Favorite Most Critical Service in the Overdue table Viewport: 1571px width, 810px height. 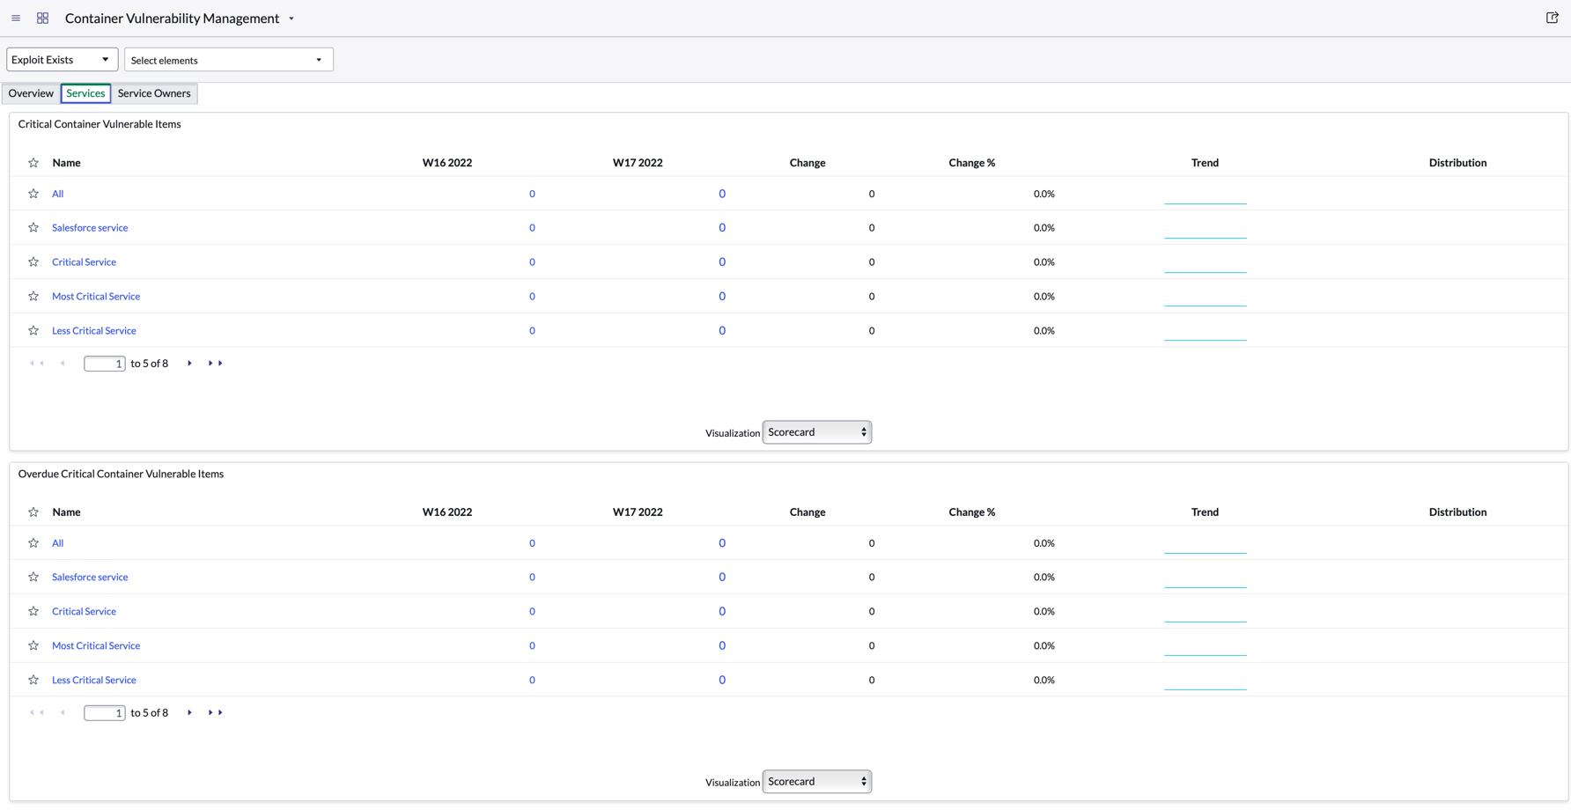pos(33,646)
